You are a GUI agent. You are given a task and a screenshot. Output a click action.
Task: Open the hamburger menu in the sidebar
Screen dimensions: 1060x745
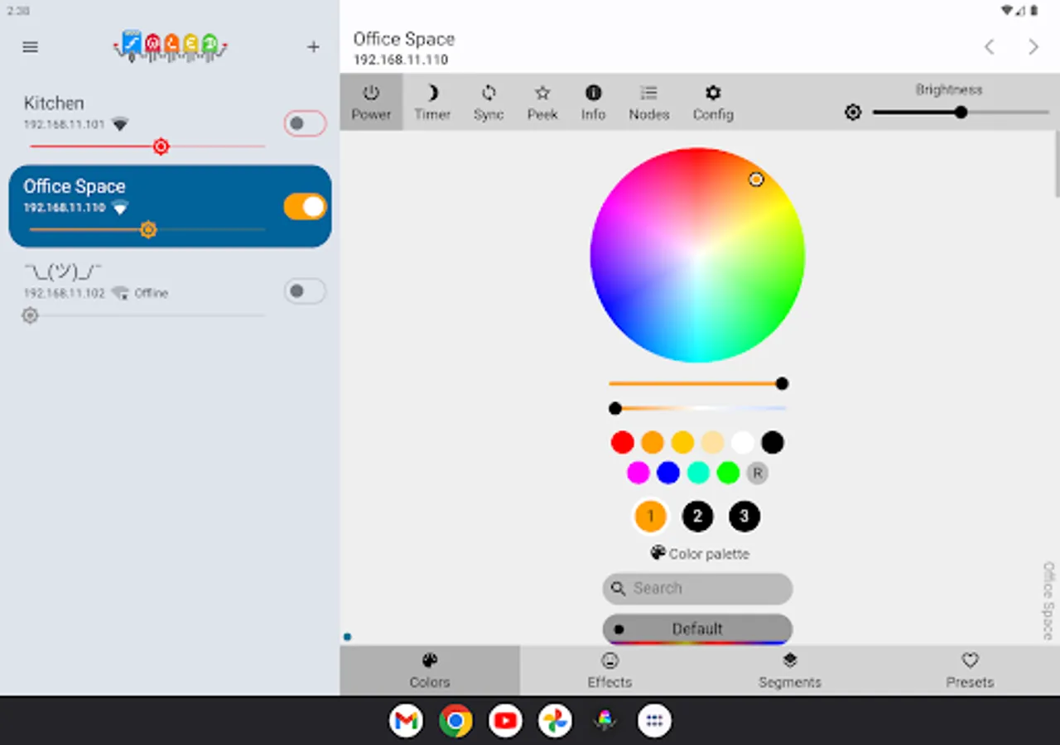click(31, 47)
